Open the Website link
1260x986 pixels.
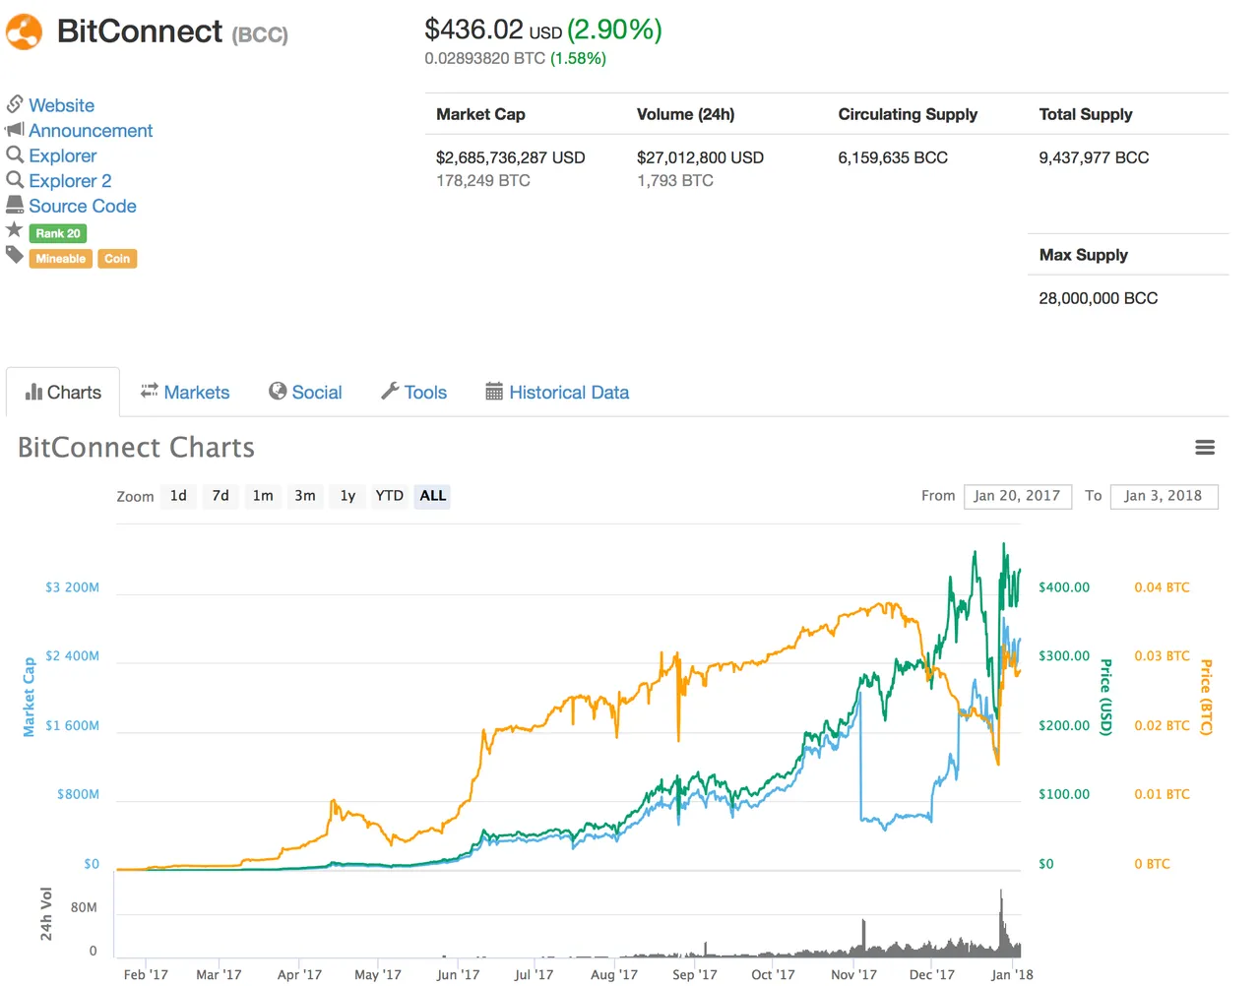coord(62,105)
